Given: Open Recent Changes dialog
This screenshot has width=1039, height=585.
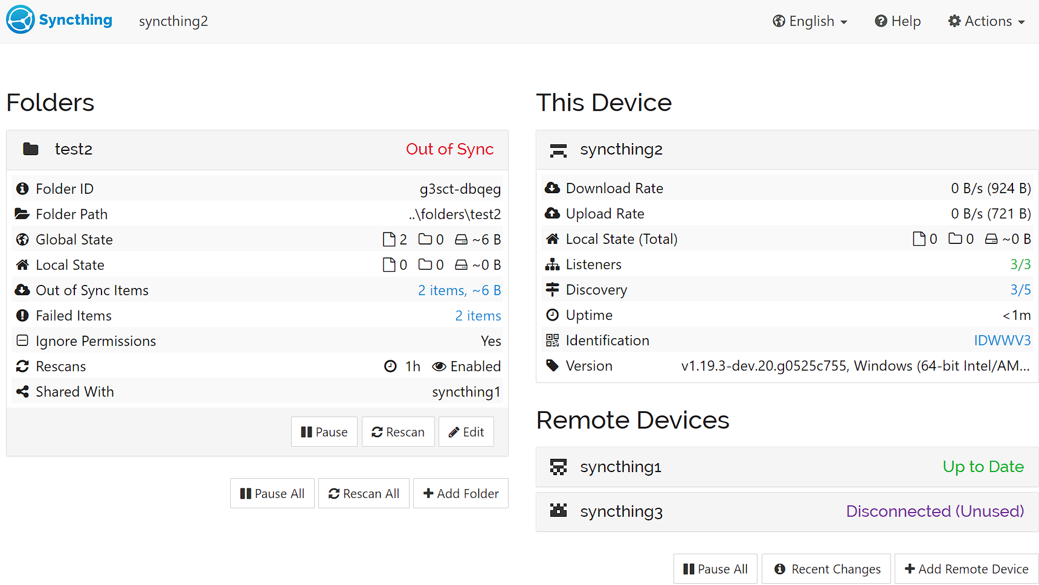Looking at the screenshot, I should click(826, 569).
